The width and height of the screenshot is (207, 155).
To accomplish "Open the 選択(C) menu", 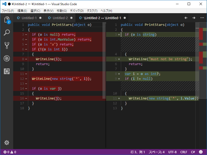I will coord(35,11).
